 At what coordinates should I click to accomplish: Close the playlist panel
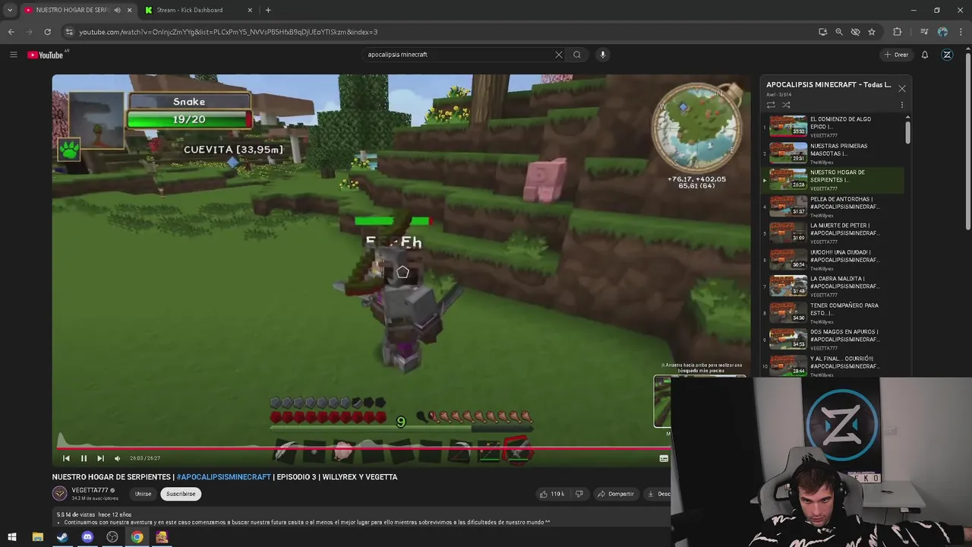(x=902, y=88)
